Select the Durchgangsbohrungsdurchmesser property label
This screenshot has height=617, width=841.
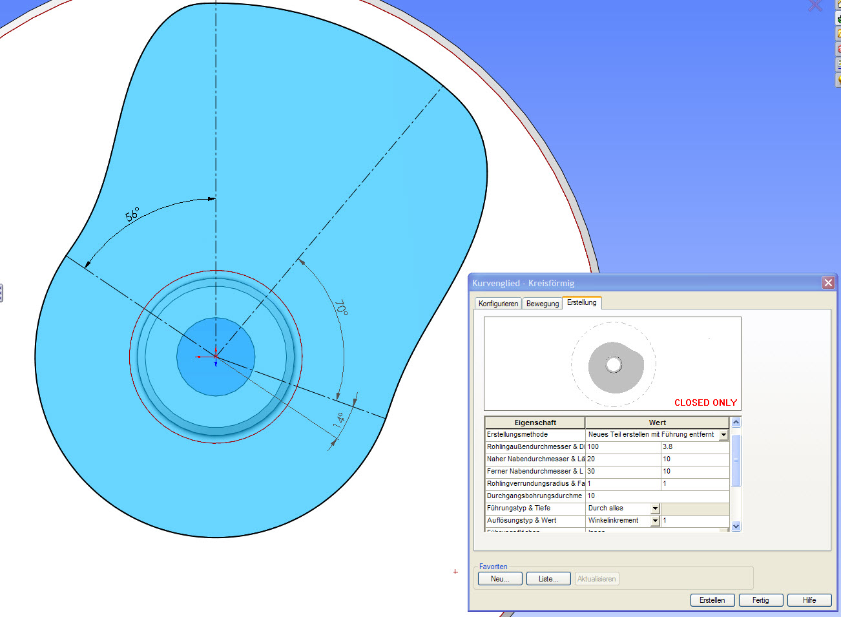click(x=535, y=496)
